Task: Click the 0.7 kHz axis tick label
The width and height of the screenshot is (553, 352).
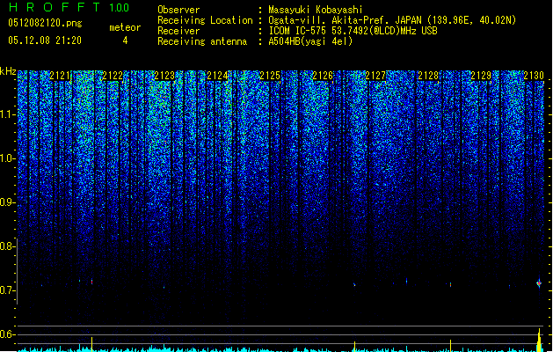Action: (8, 290)
